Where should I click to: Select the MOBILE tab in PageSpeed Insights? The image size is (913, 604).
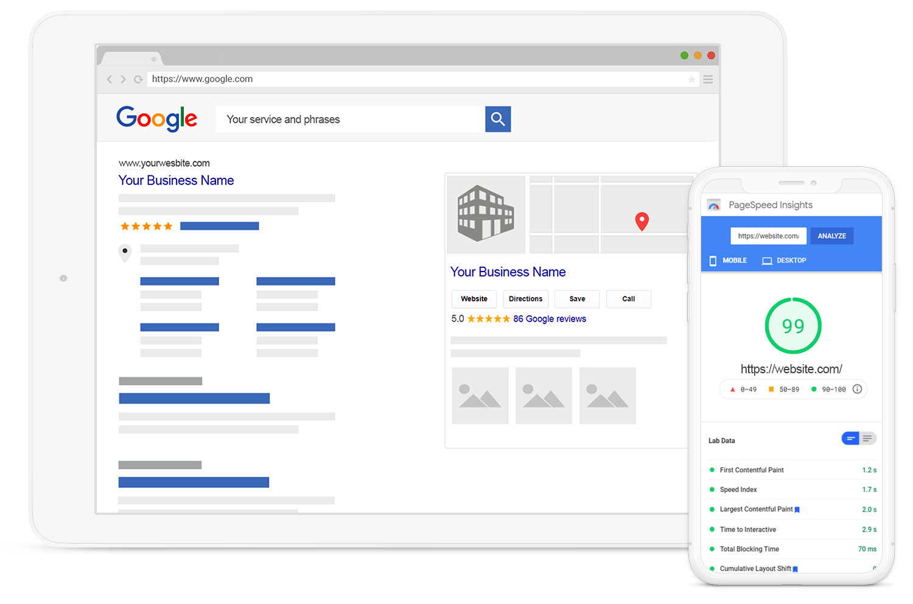click(x=729, y=261)
